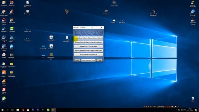Click pencil draw icon on recorder bar
The width and height of the screenshot is (199, 112).
175,107
